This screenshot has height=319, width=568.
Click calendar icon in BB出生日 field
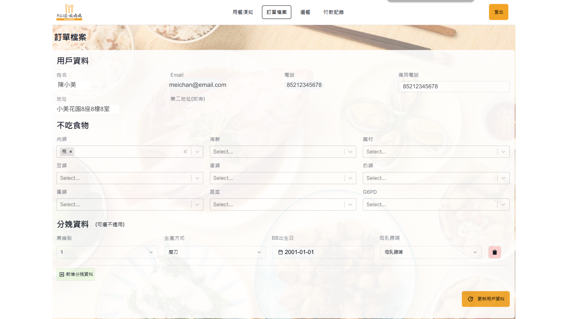(280, 252)
